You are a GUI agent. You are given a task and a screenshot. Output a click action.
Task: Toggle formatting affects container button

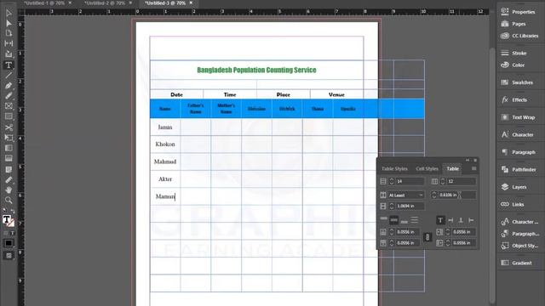tap(6, 233)
